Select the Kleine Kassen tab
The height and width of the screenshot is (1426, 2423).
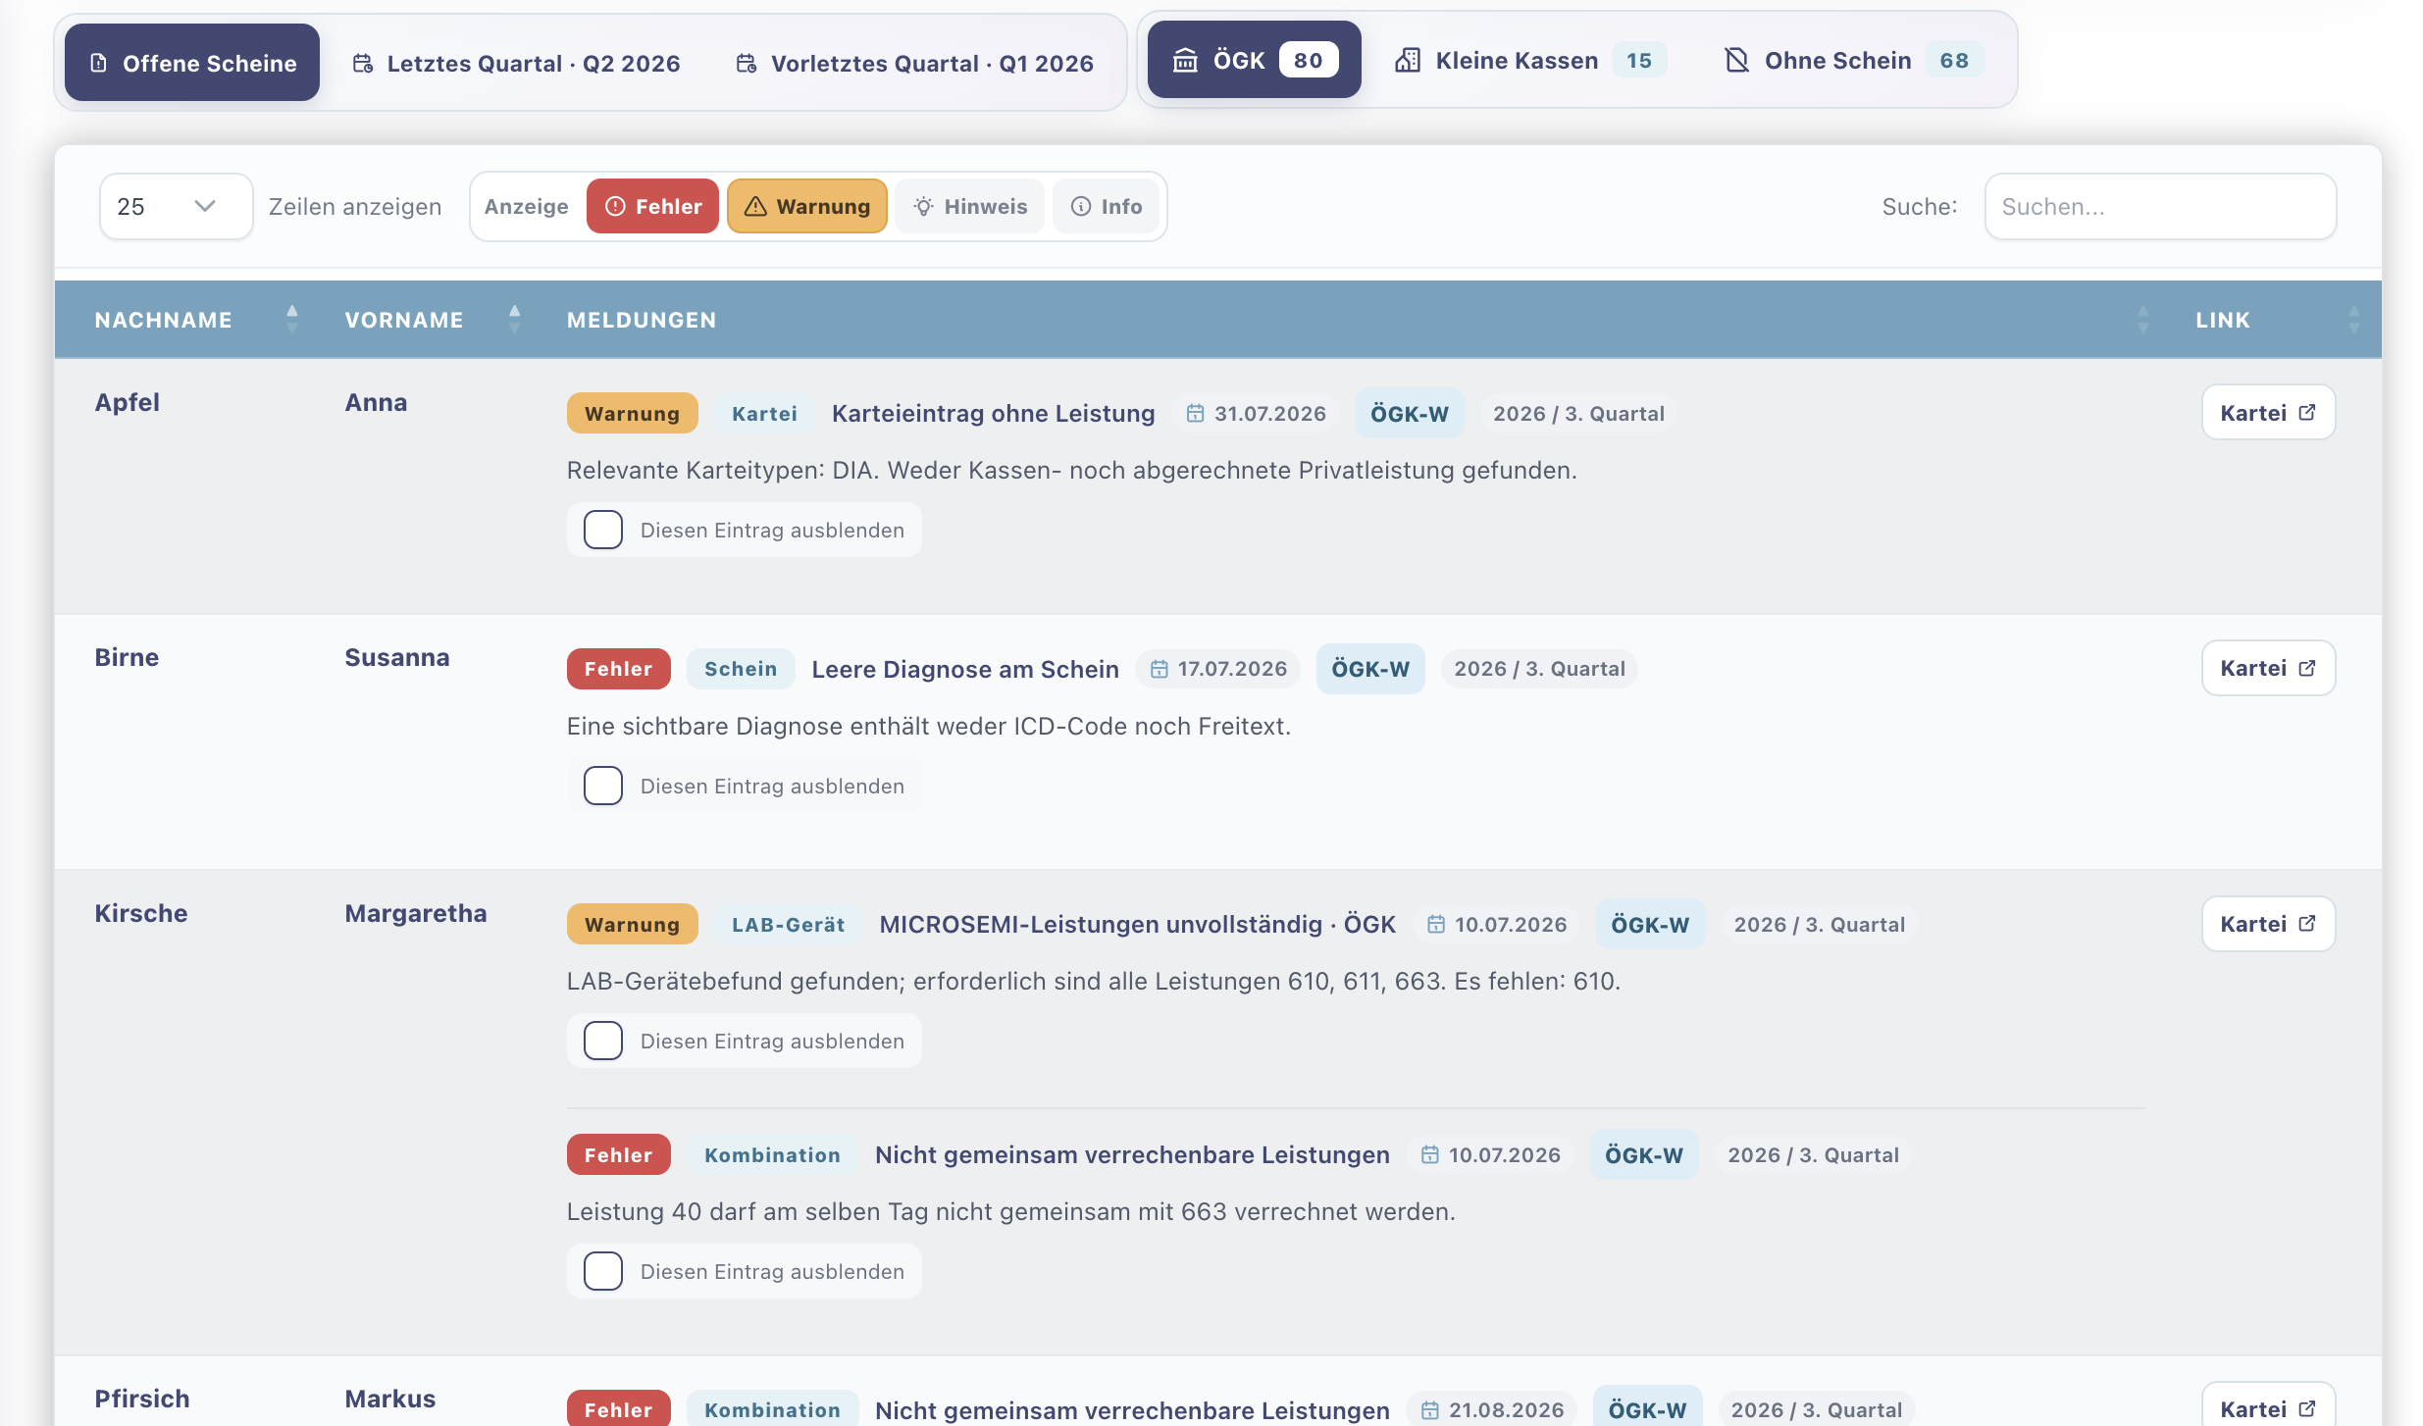pos(1530,60)
